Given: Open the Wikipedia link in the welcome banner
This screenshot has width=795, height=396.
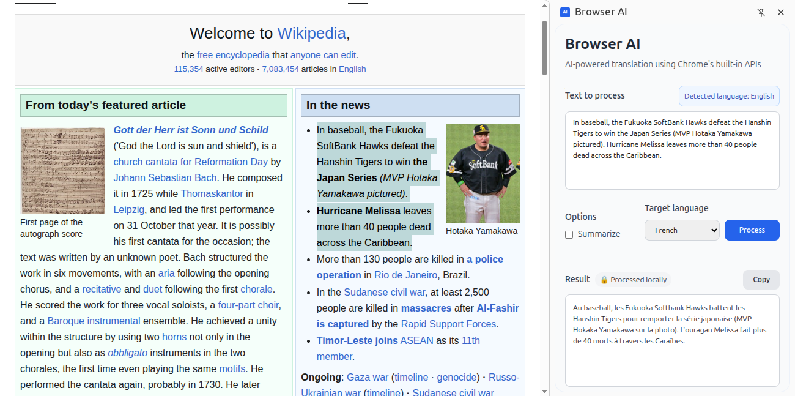Looking at the screenshot, I should tap(312, 33).
